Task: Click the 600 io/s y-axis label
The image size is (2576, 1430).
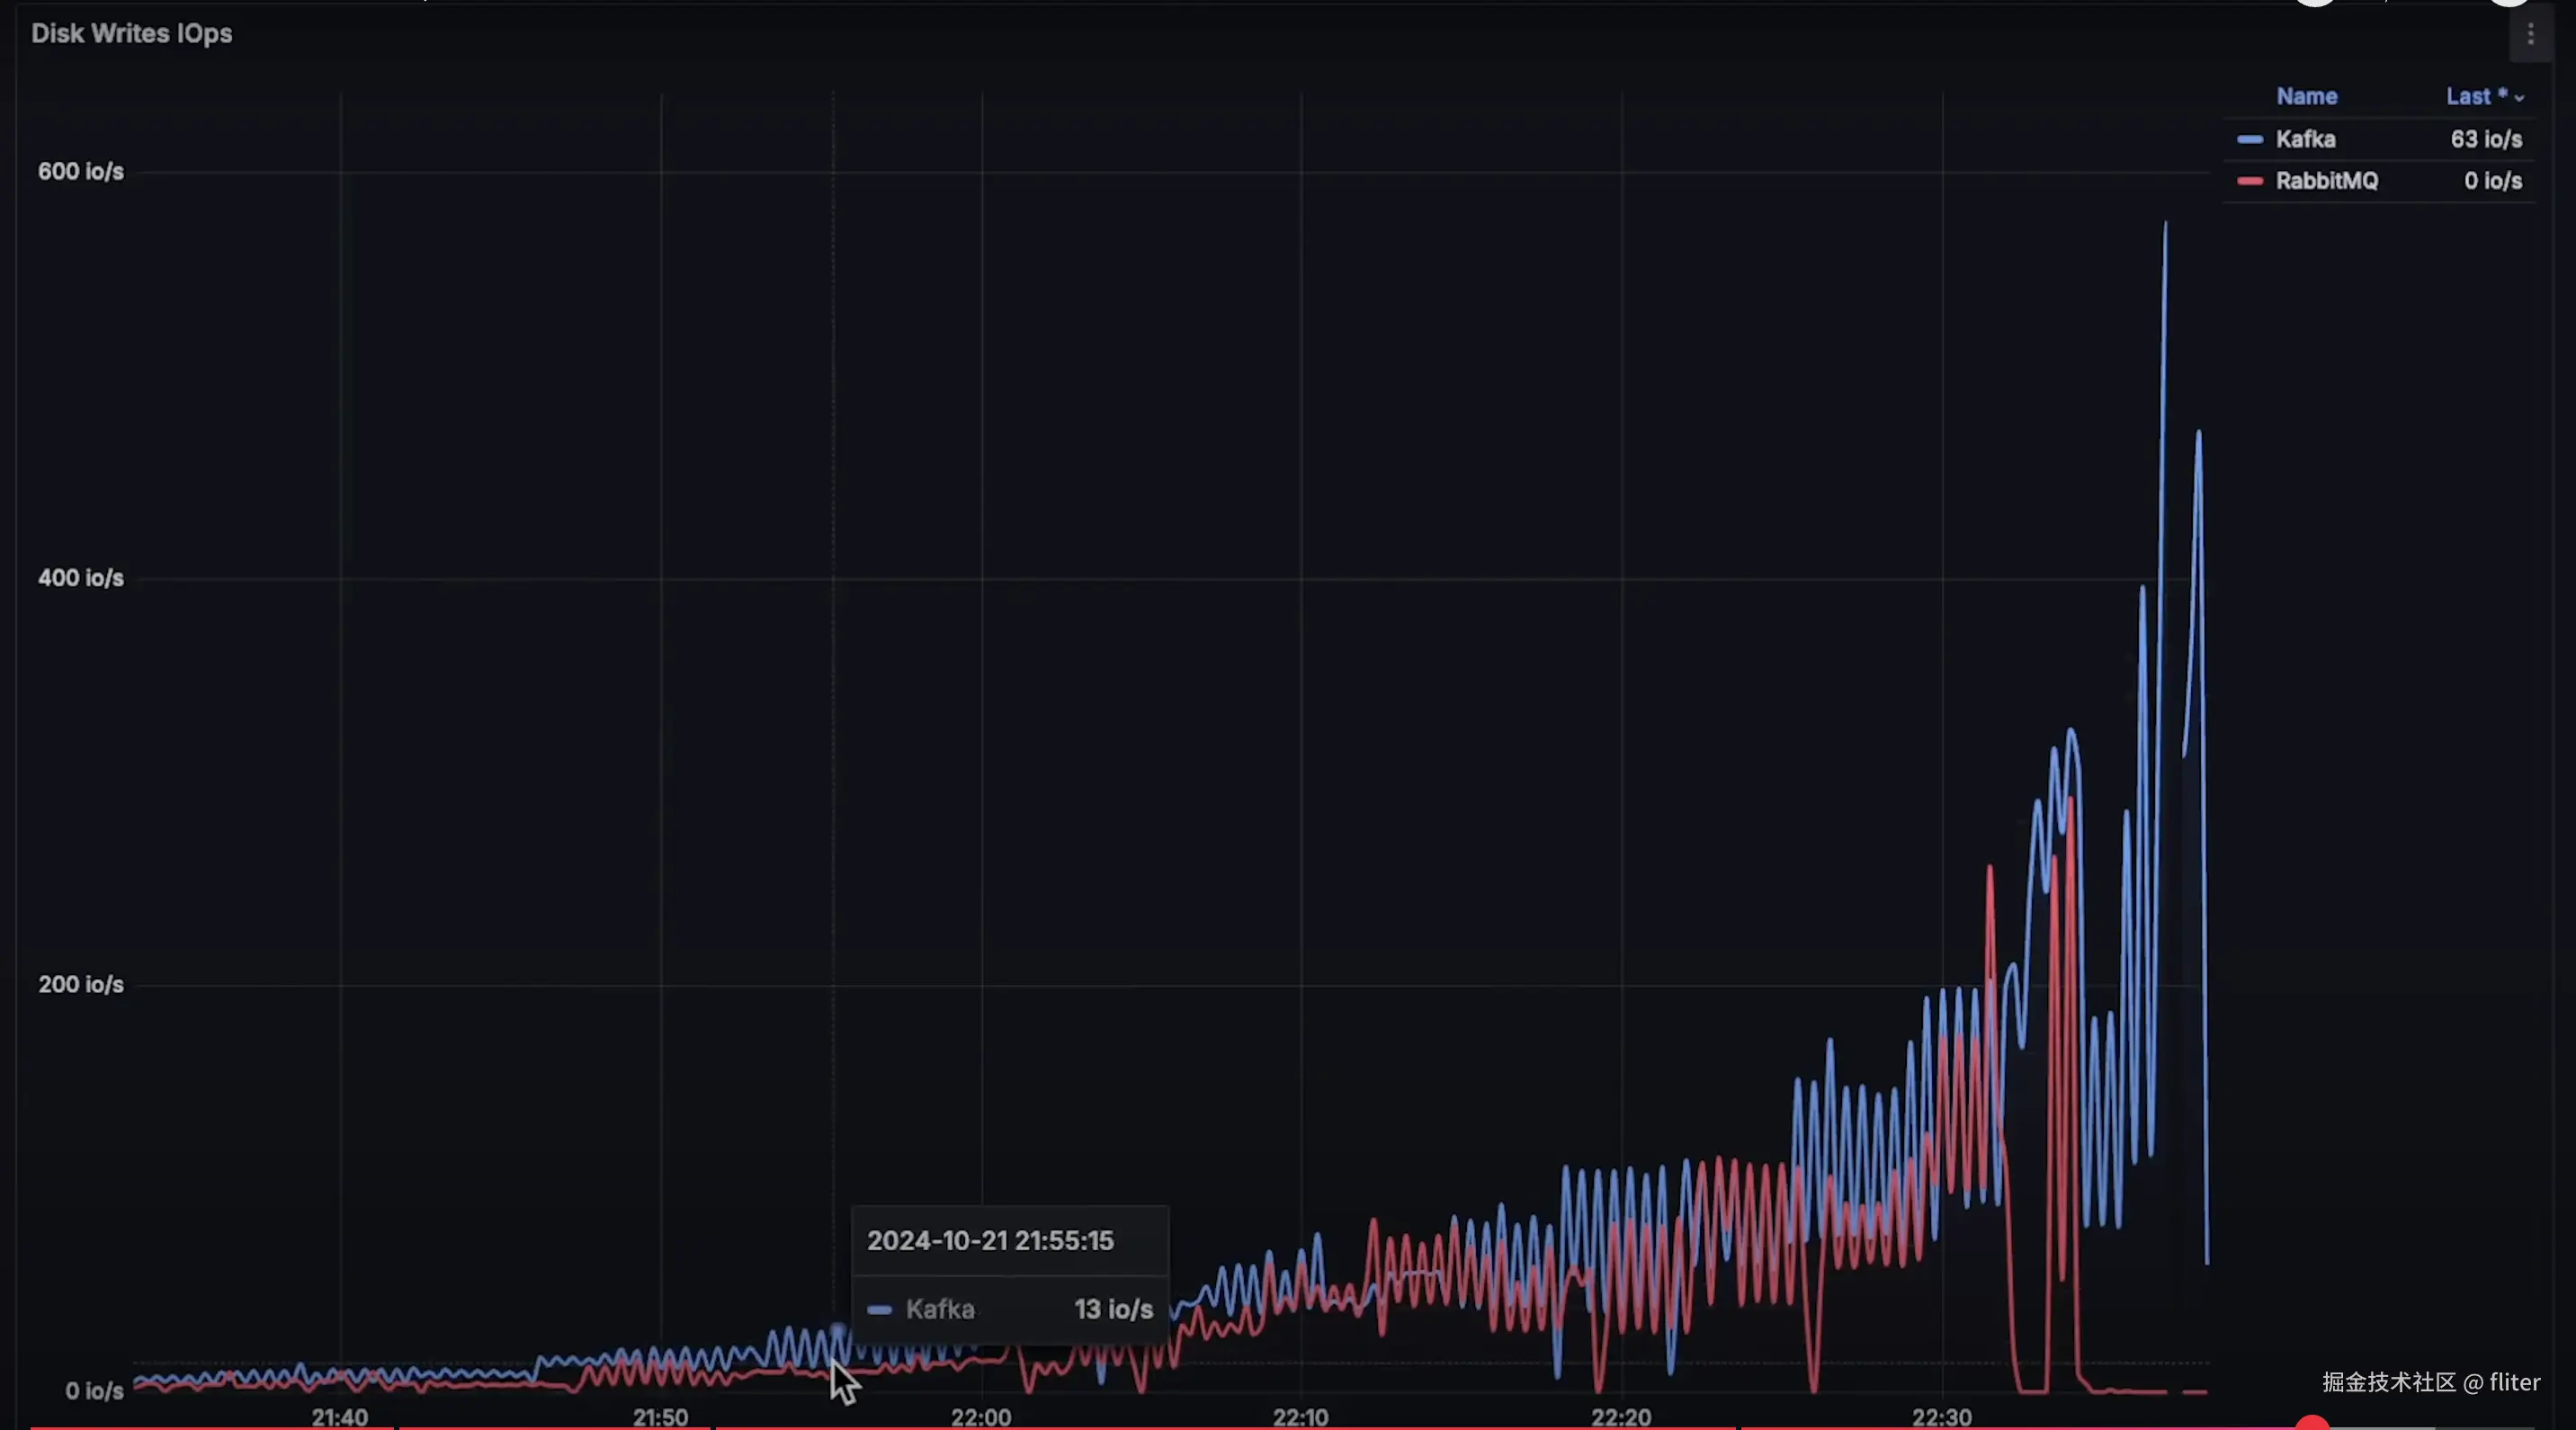Action: [81, 171]
